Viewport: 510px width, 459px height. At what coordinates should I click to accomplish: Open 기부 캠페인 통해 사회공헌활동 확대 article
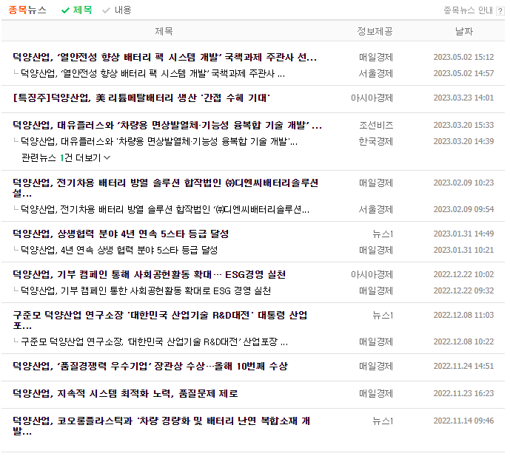coord(150,274)
